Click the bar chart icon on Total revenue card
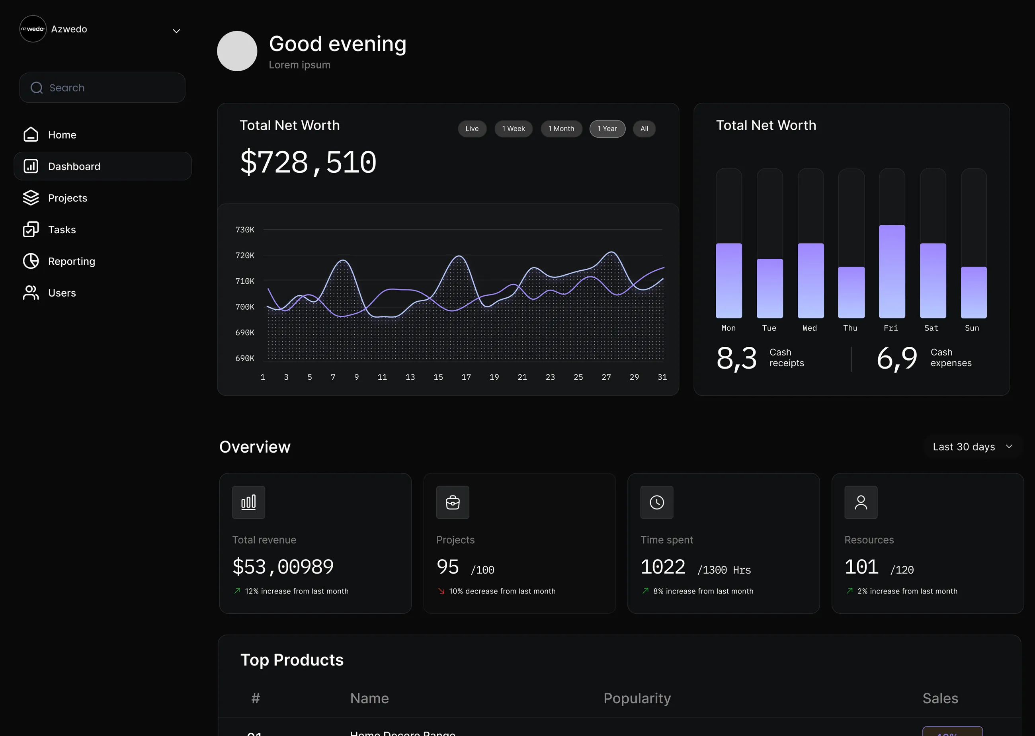 248,502
